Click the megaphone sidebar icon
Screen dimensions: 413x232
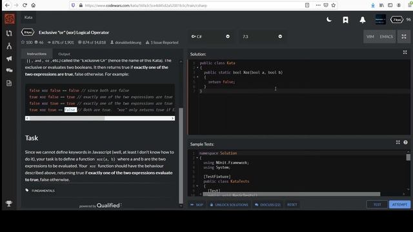9,59
